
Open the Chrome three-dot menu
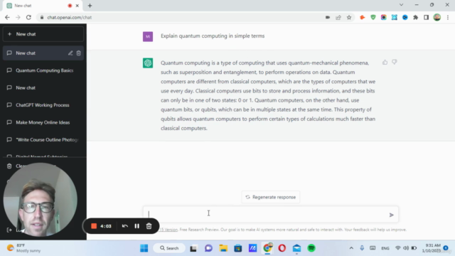[x=448, y=17]
